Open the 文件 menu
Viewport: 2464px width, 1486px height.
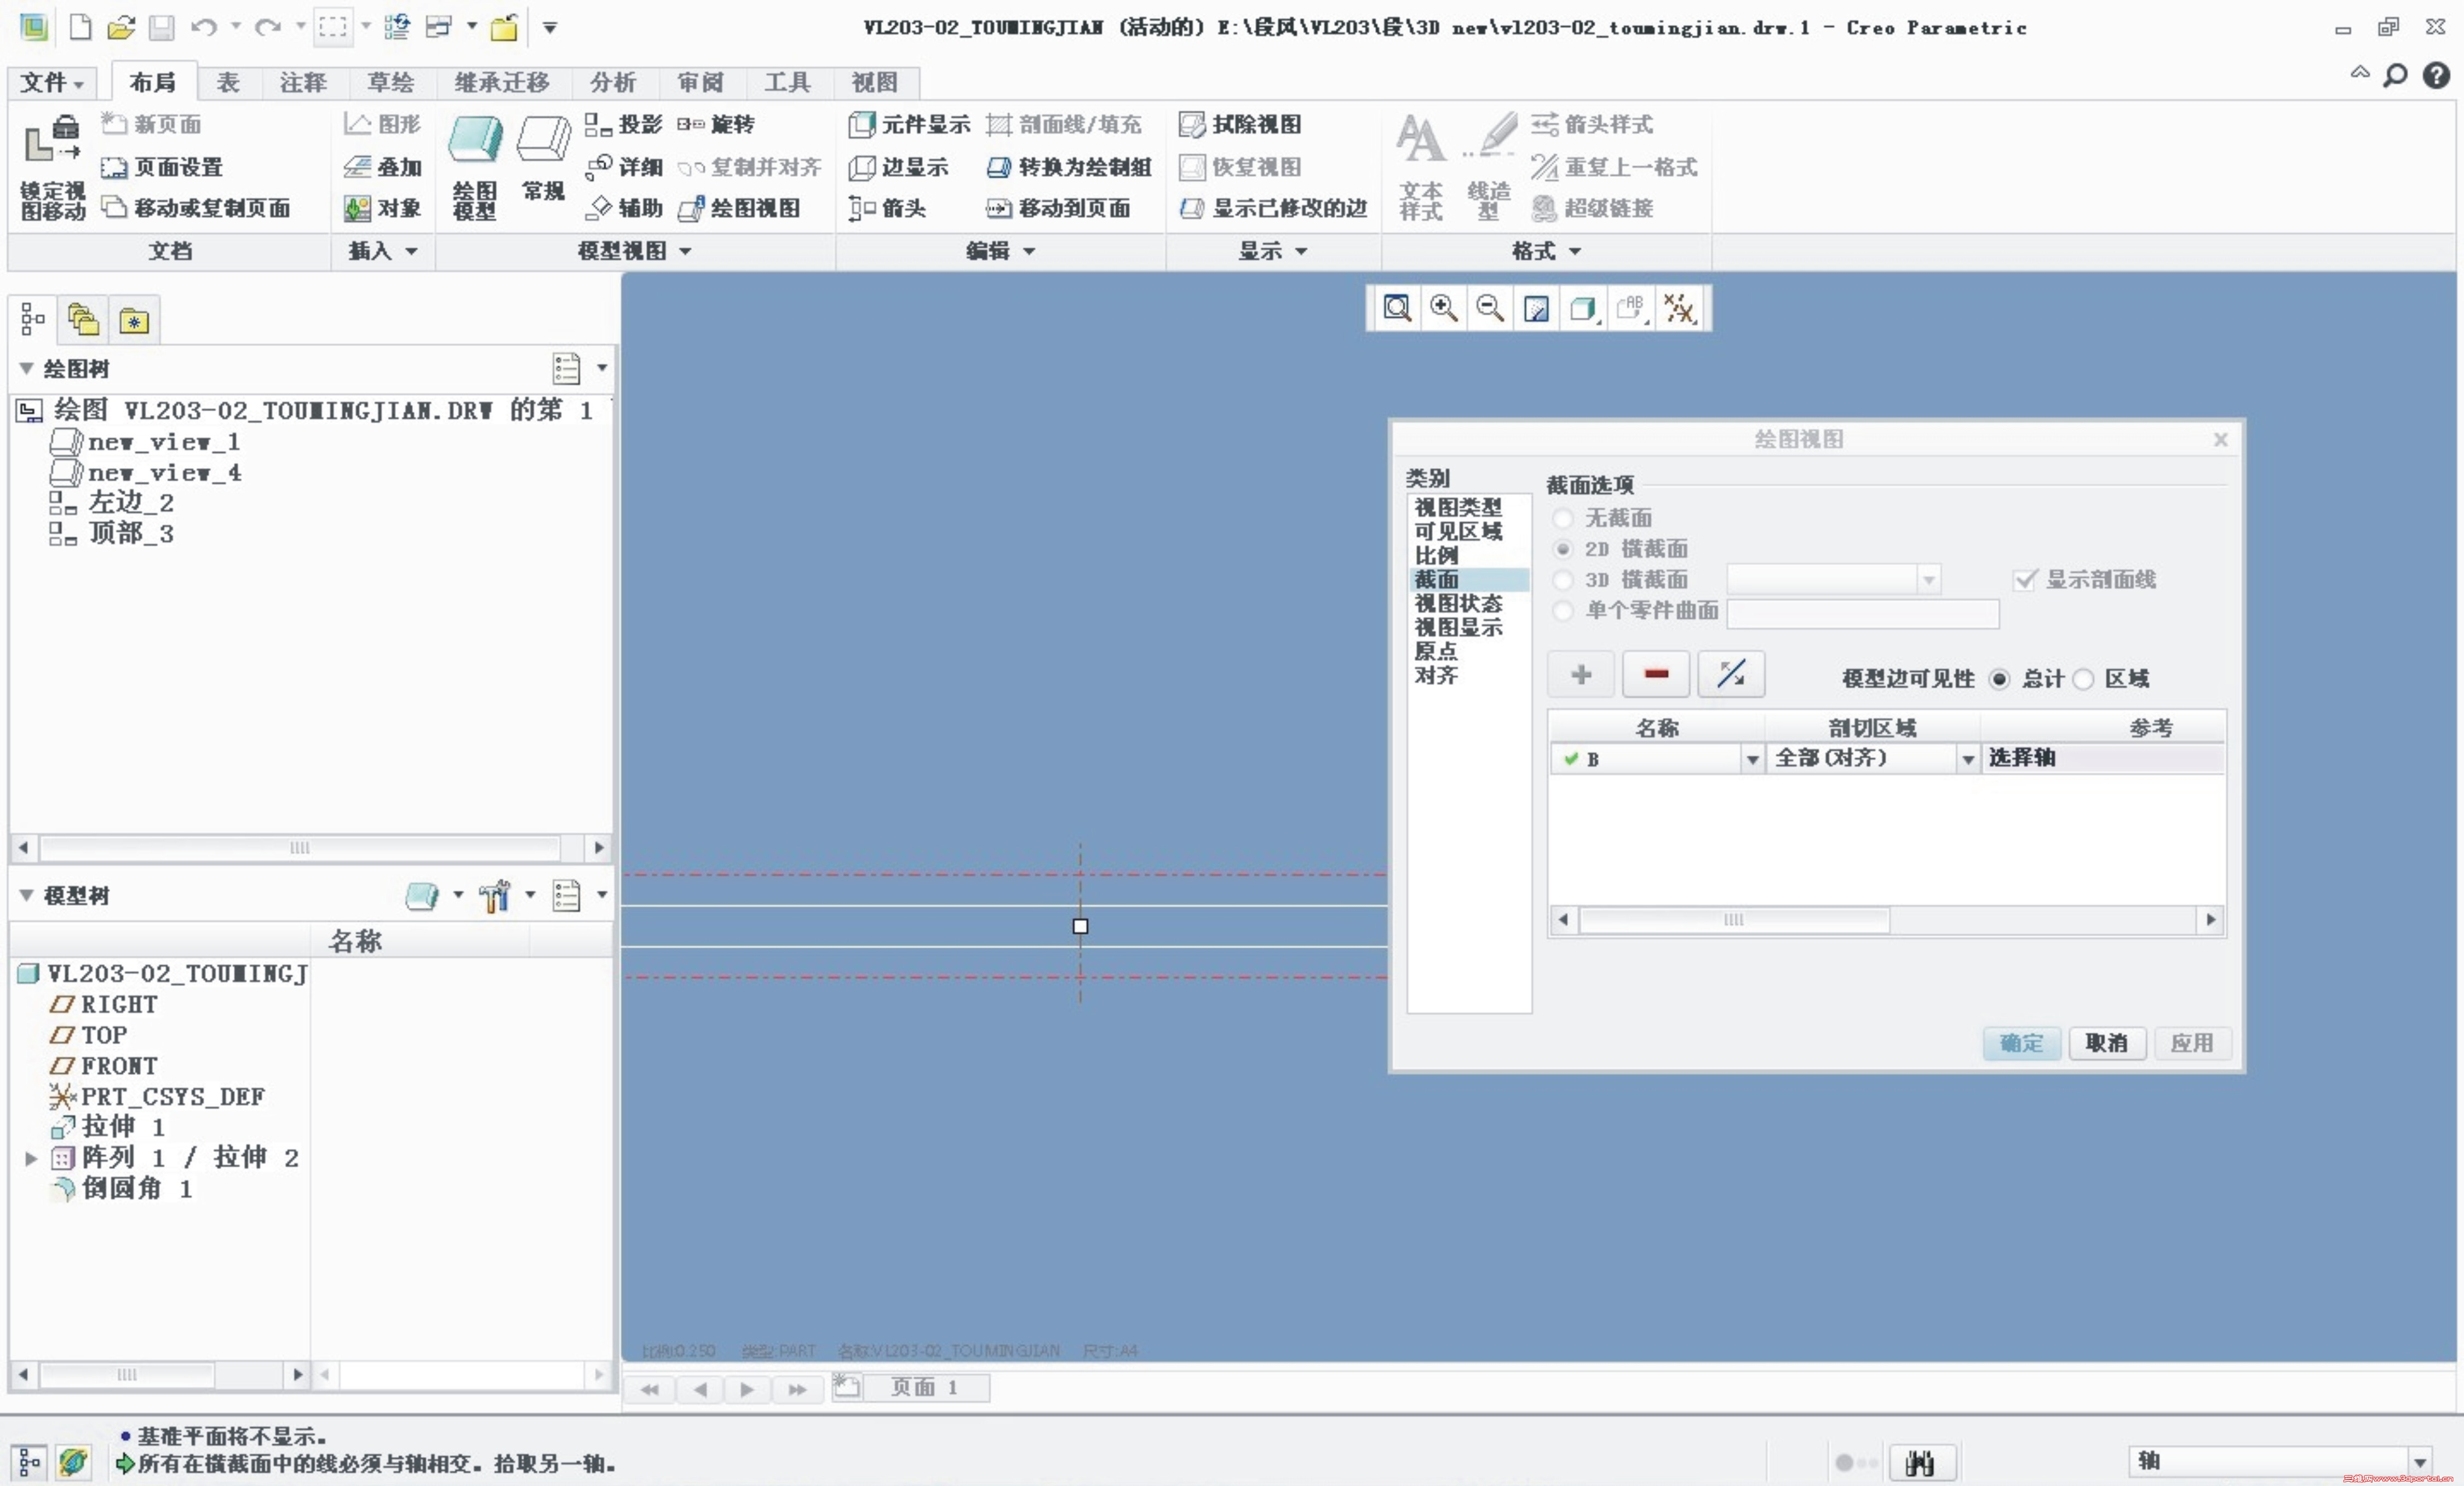click(x=51, y=82)
